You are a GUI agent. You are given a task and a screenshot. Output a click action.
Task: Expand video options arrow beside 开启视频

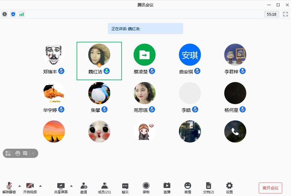pos(40,186)
